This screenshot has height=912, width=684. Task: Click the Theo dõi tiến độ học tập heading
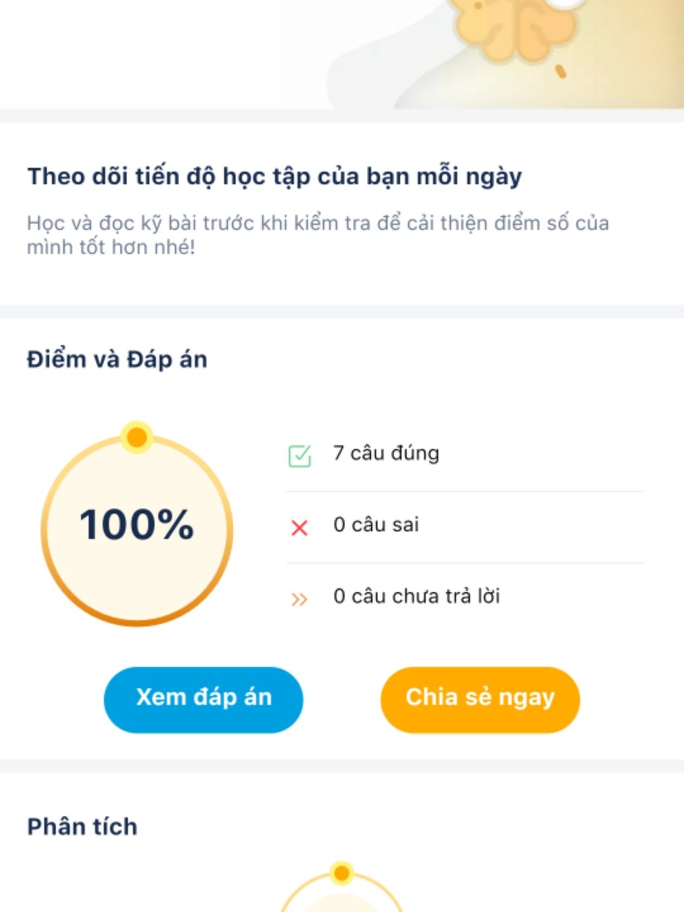click(275, 176)
